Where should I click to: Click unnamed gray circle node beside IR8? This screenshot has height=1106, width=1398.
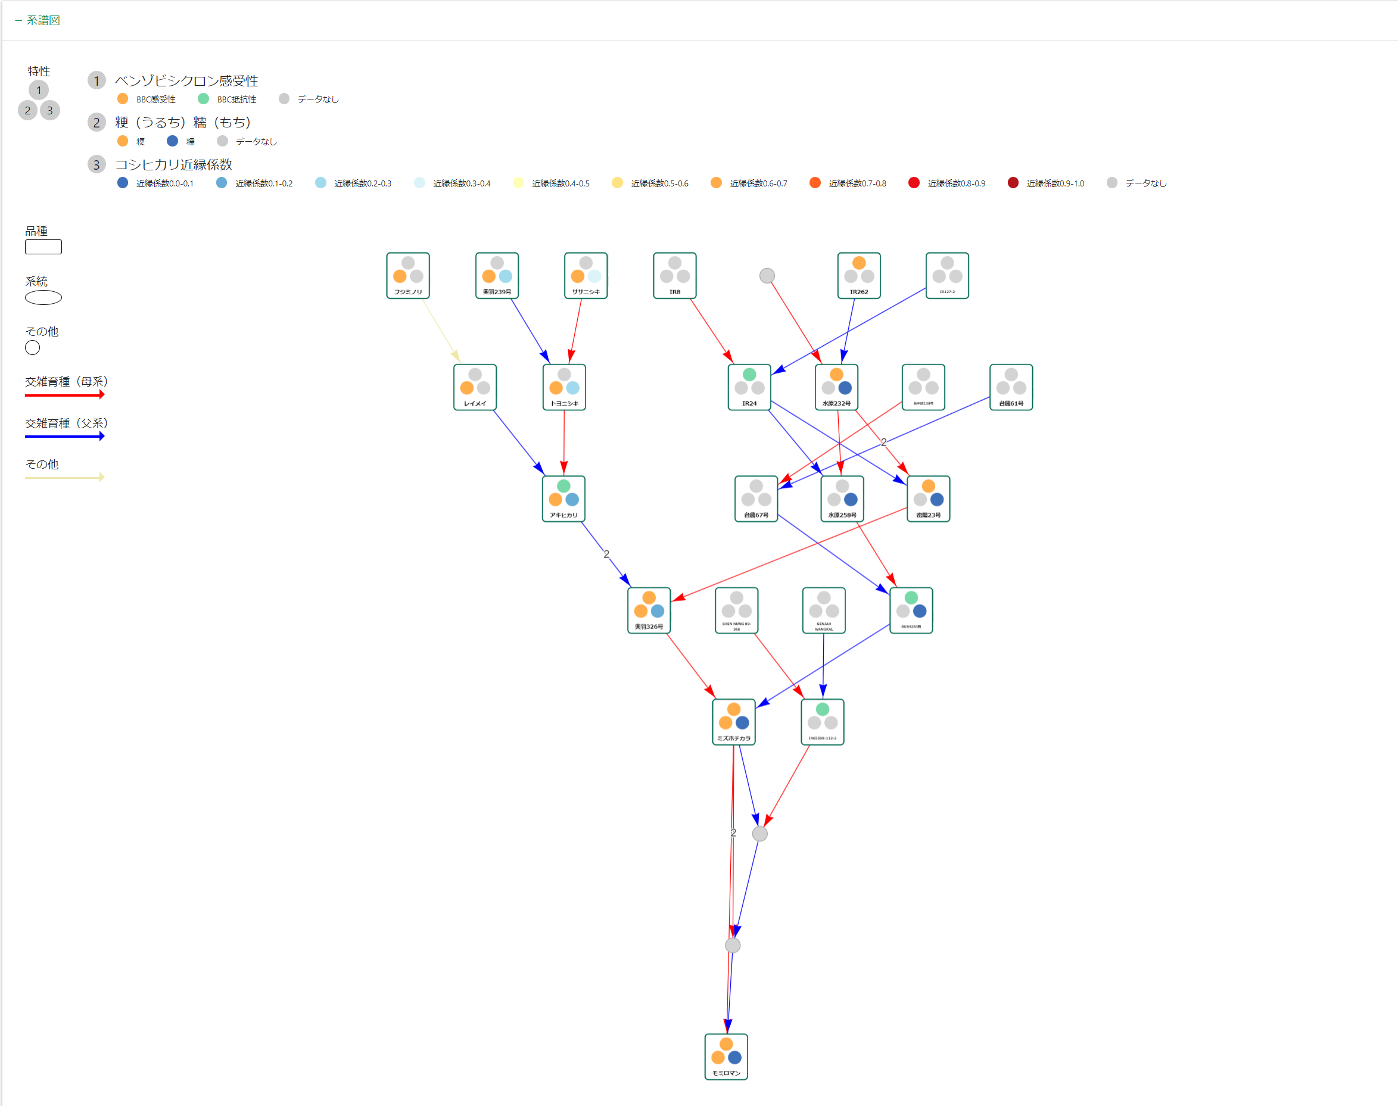[x=767, y=276]
